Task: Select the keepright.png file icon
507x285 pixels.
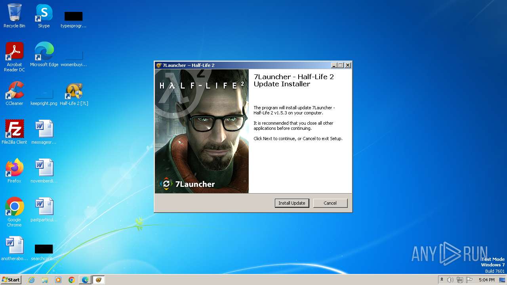Action: click(44, 97)
